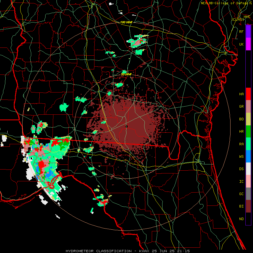Click the UK magenta legend swatch

248,44
